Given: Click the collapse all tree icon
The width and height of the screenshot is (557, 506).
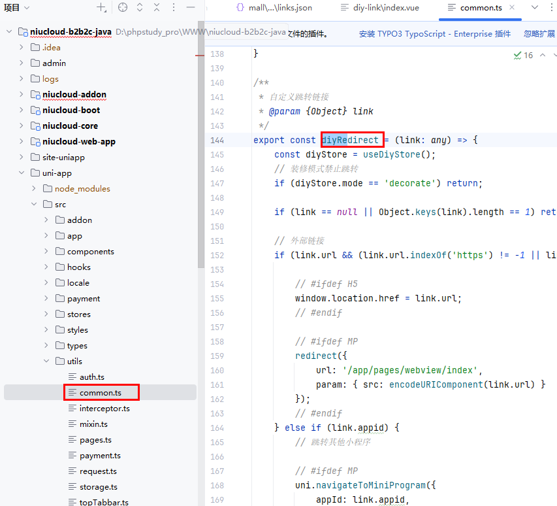Looking at the screenshot, I should (157, 8).
